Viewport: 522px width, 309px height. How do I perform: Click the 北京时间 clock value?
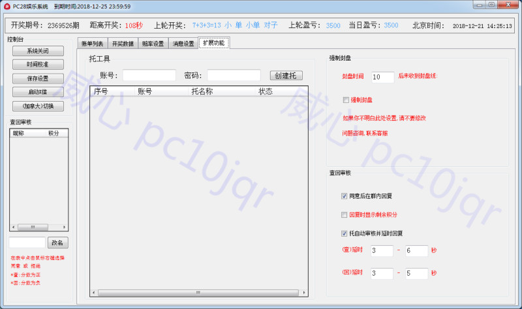point(482,26)
